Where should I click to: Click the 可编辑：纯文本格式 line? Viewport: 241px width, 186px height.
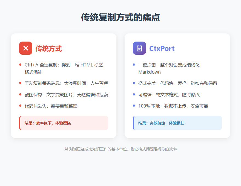point(164,94)
